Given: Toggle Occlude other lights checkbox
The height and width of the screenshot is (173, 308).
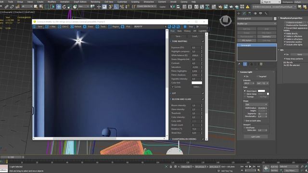Looking at the screenshot, I should 285,45.
